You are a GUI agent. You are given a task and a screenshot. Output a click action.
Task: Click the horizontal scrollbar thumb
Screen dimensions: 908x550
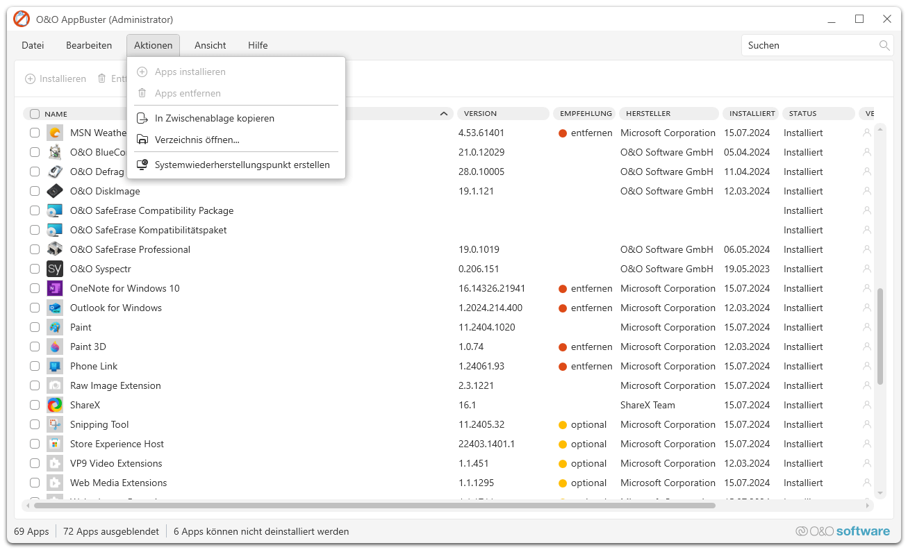click(x=374, y=506)
